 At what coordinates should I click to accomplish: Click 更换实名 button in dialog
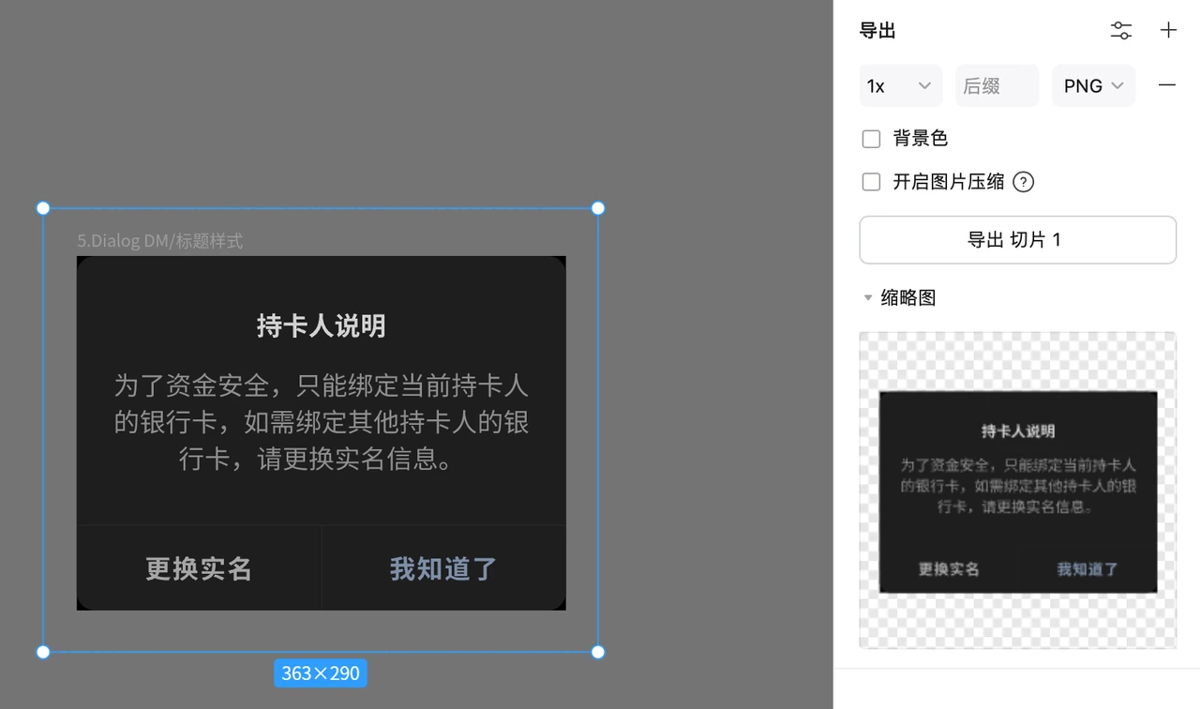(199, 568)
